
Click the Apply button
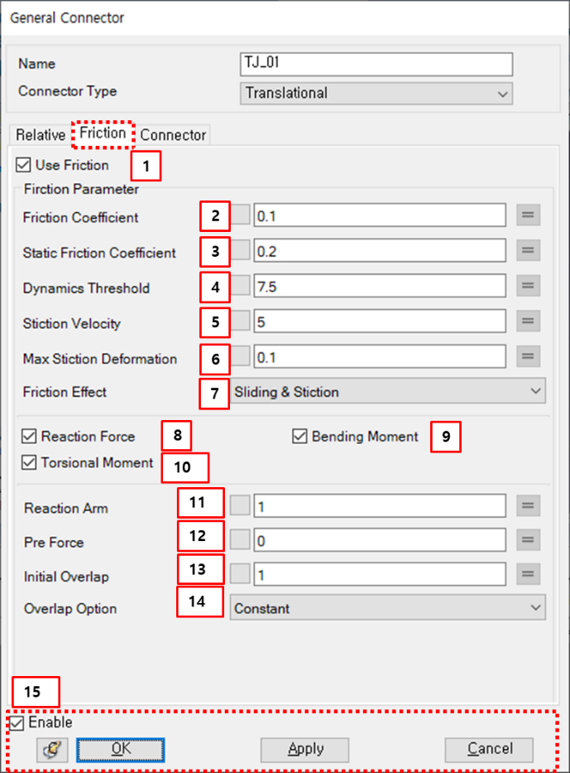point(304,750)
